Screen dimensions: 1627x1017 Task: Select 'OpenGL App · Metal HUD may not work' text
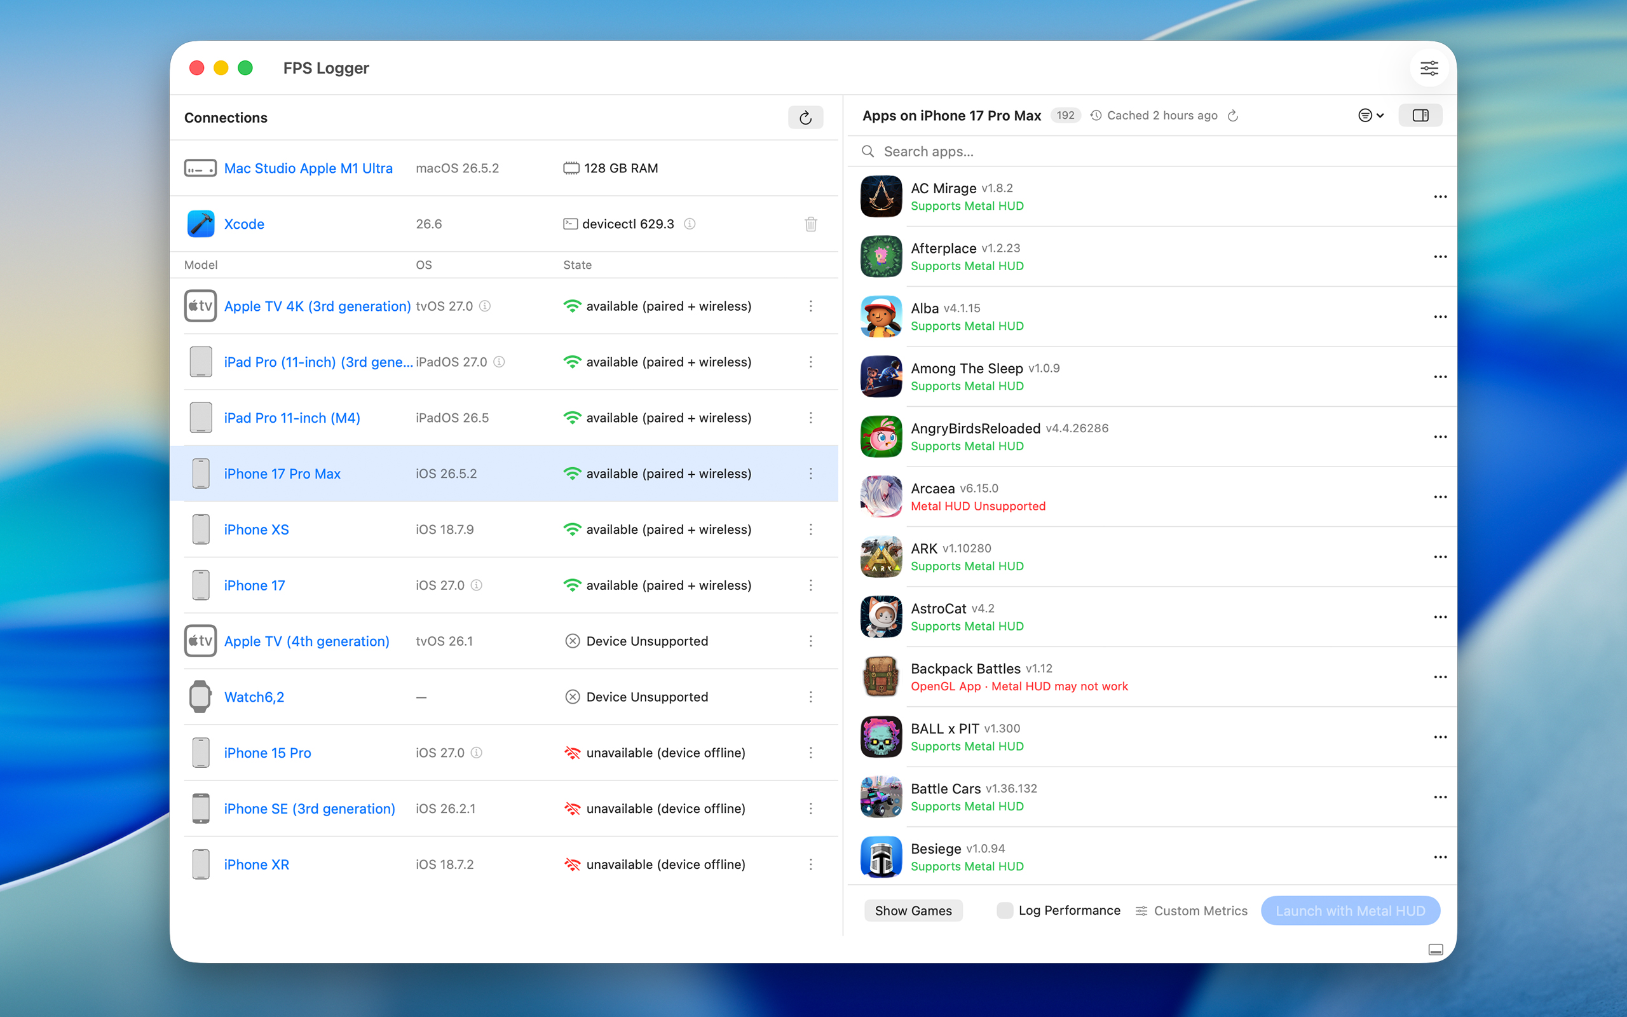tap(1019, 686)
